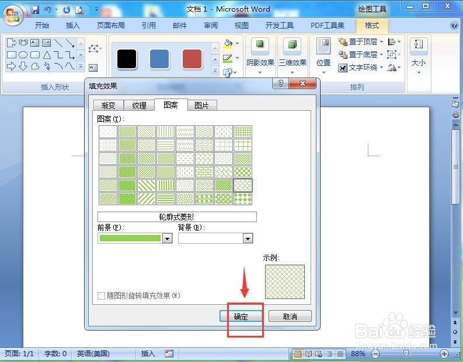This screenshot has width=463, height=362.
Task: Expand 3D effects dropdown
Action: click(x=292, y=72)
